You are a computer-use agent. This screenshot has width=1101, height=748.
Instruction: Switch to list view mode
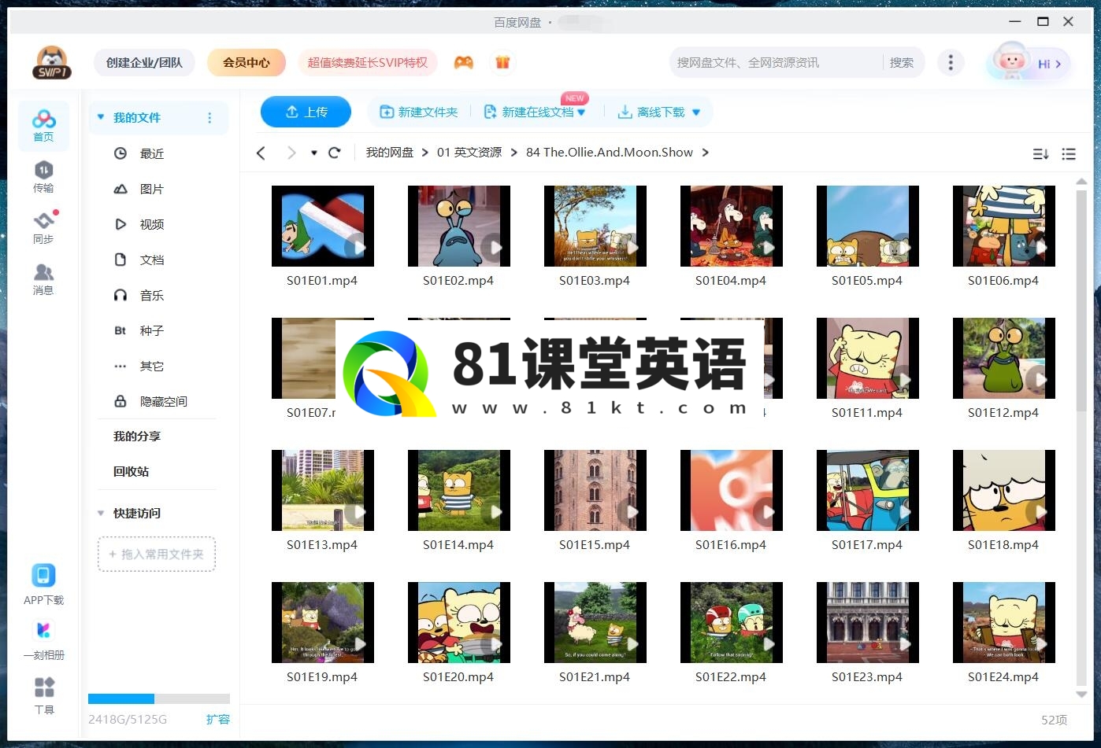[x=1069, y=154]
